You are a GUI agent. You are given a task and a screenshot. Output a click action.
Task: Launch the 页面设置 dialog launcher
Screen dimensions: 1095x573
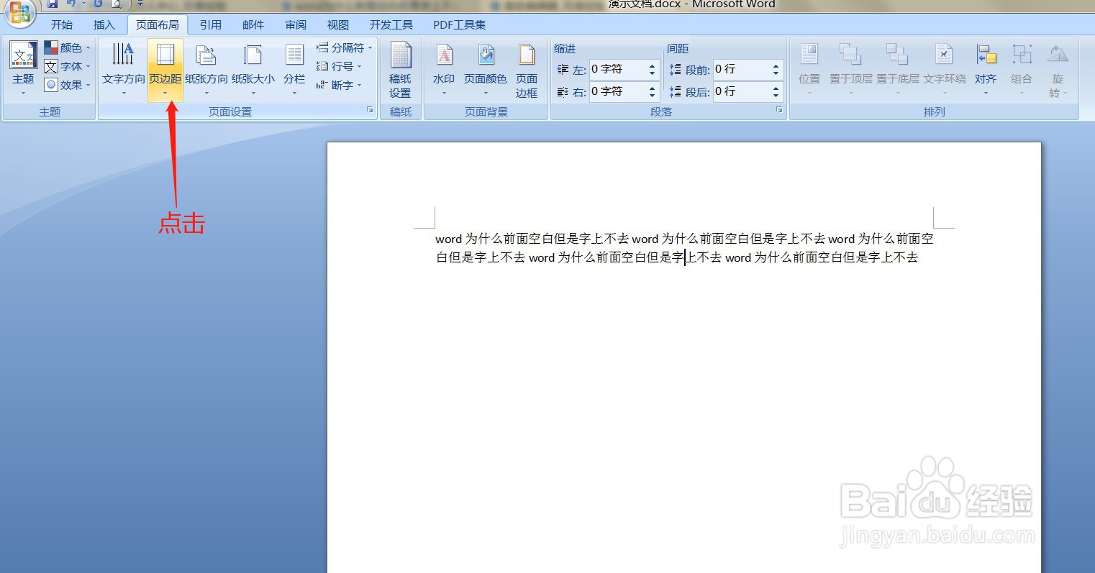click(370, 110)
